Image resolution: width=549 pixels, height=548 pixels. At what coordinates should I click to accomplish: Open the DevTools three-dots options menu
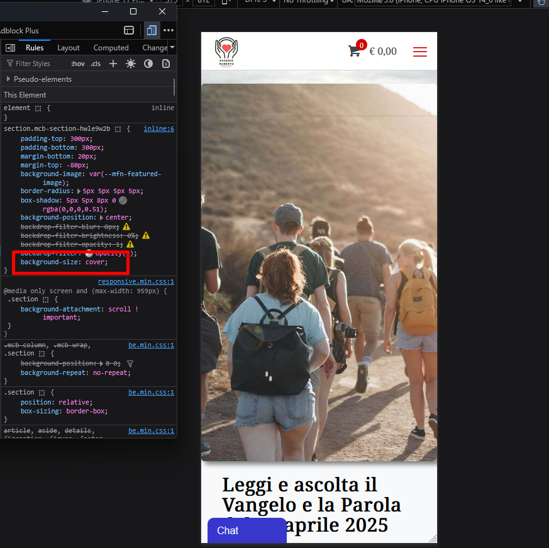pos(169,30)
